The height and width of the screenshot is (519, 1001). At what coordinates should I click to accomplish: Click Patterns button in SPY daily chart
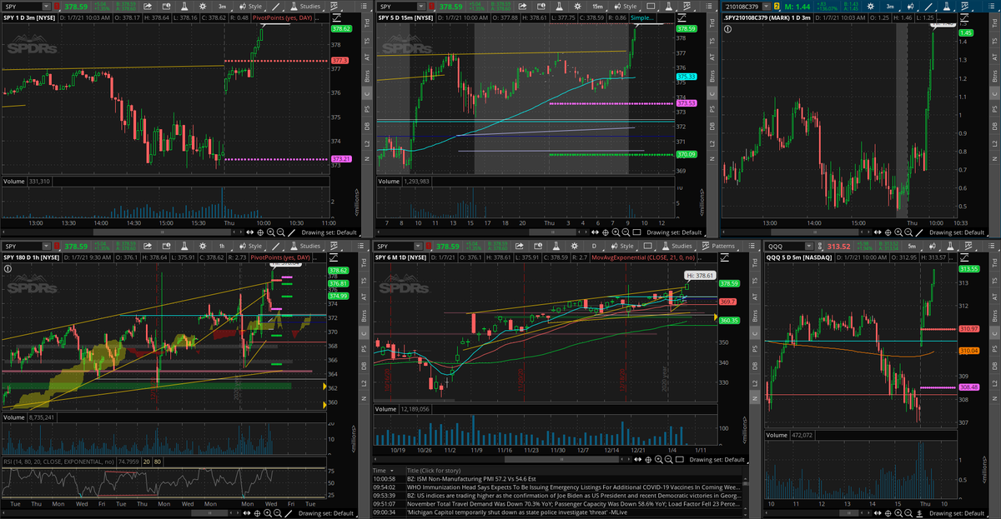point(718,247)
